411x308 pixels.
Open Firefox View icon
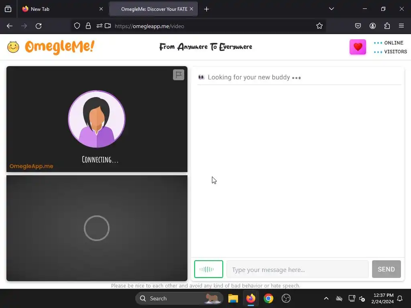click(x=8, y=9)
